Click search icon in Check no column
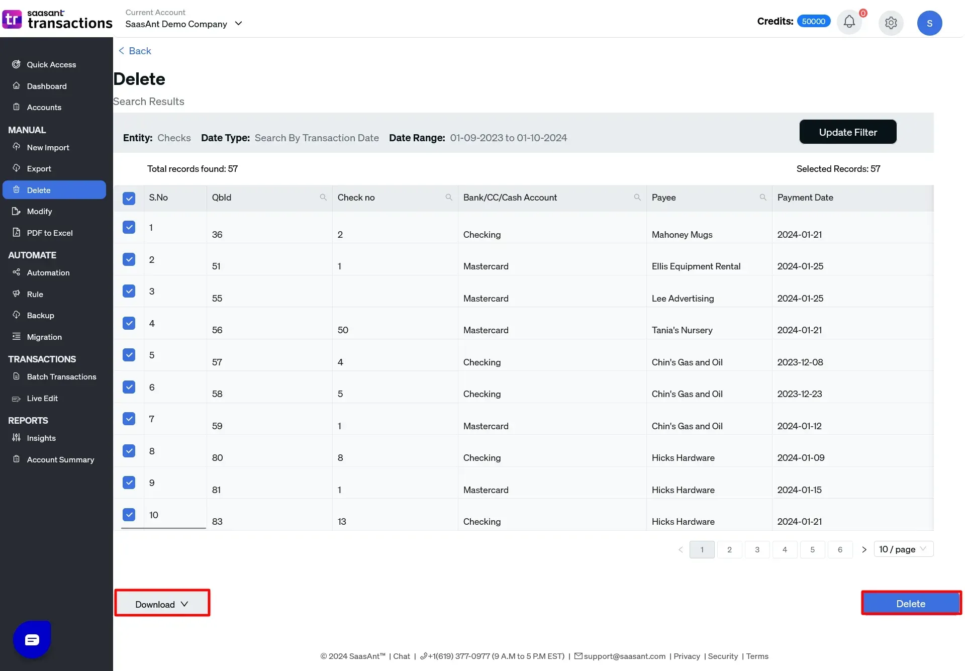 click(x=449, y=198)
